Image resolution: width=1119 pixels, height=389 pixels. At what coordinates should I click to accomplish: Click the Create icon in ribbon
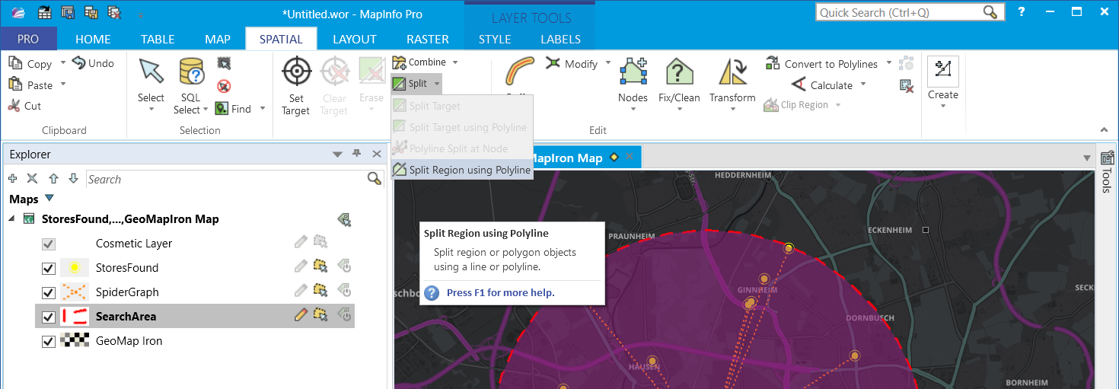(942, 72)
